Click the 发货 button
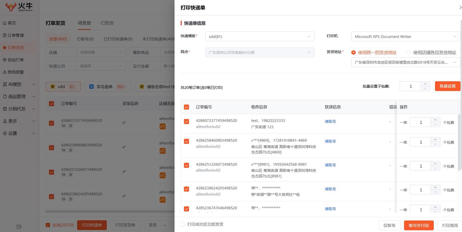The width and height of the screenshot is (462, 232). click(x=152, y=225)
